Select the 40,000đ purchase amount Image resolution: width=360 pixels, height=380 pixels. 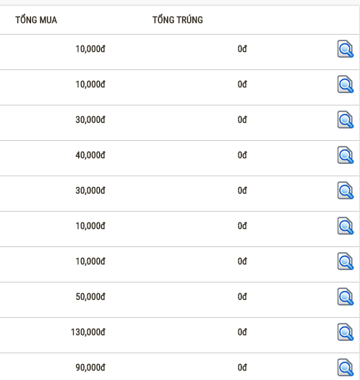pyautogui.click(x=90, y=155)
